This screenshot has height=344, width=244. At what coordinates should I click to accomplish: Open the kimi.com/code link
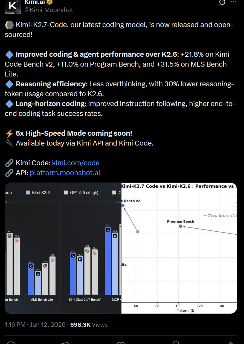point(76,163)
